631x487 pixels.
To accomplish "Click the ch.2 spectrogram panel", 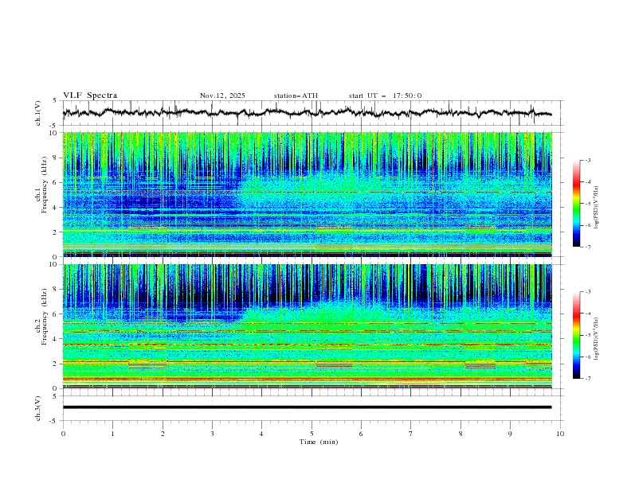I will click(308, 326).
